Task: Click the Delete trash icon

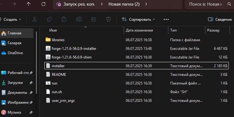Action: coord(109,19)
